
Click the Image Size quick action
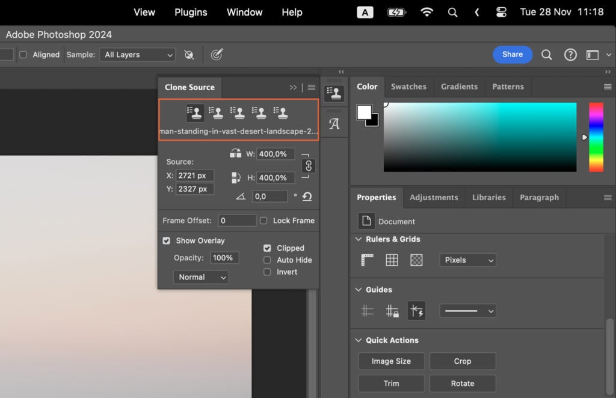click(391, 361)
